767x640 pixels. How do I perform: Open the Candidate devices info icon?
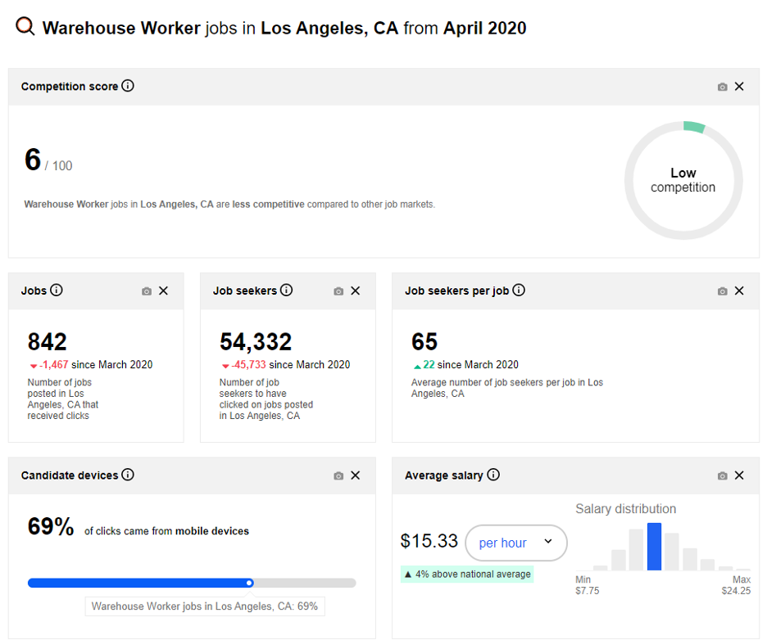point(128,475)
